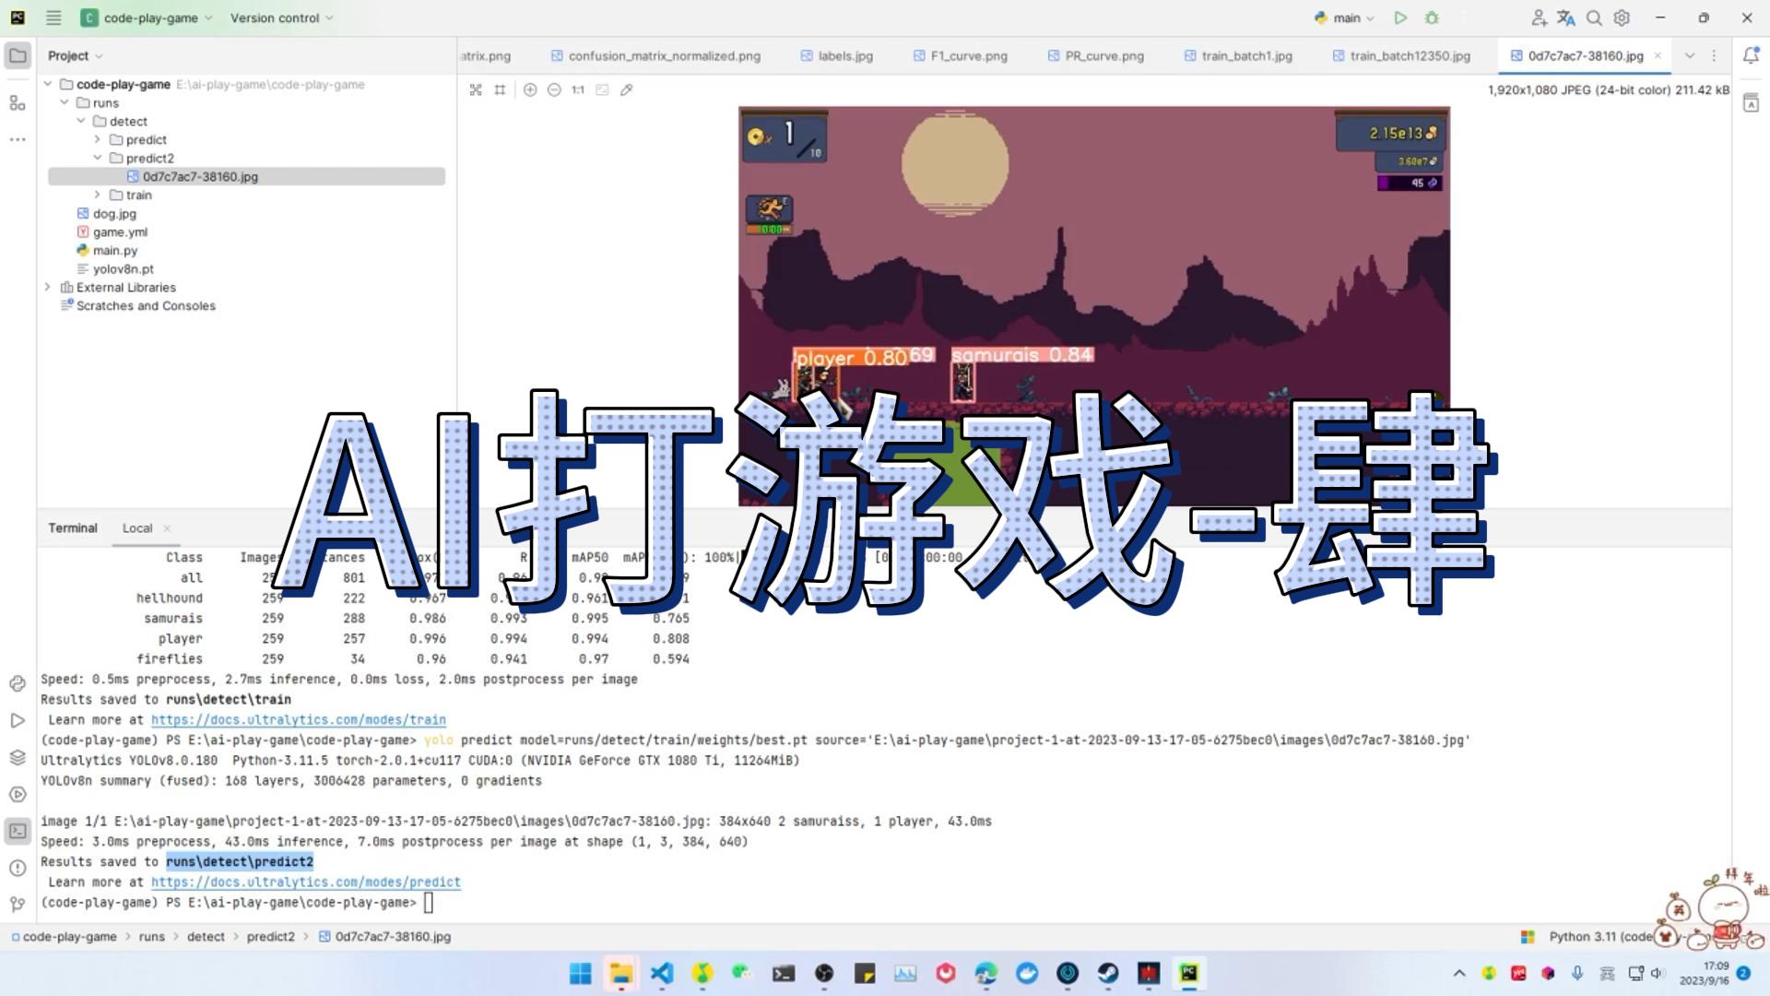Open the code-play-game project dropdown
The width and height of the screenshot is (1770, 996).
coord(147,18)
